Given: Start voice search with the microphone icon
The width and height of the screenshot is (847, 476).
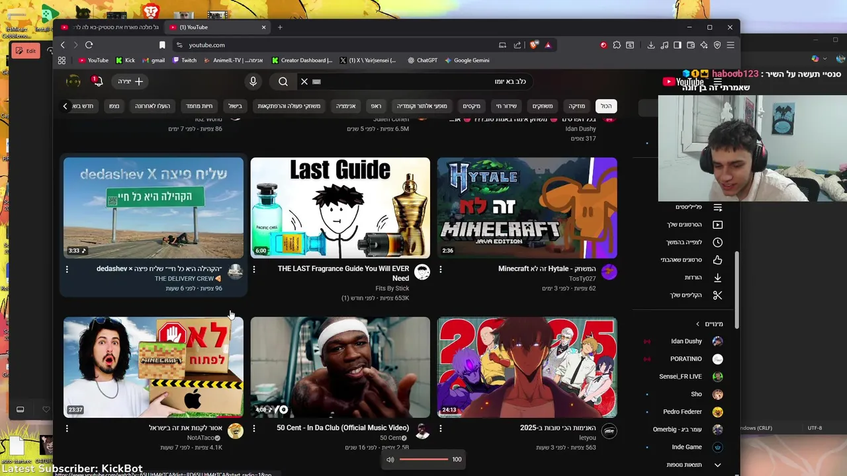Looking at the screenshot, I should click(253, 81).
